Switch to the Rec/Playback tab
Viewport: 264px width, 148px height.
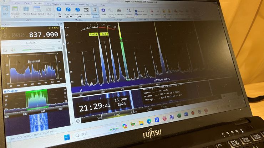[x=54, y=4]
